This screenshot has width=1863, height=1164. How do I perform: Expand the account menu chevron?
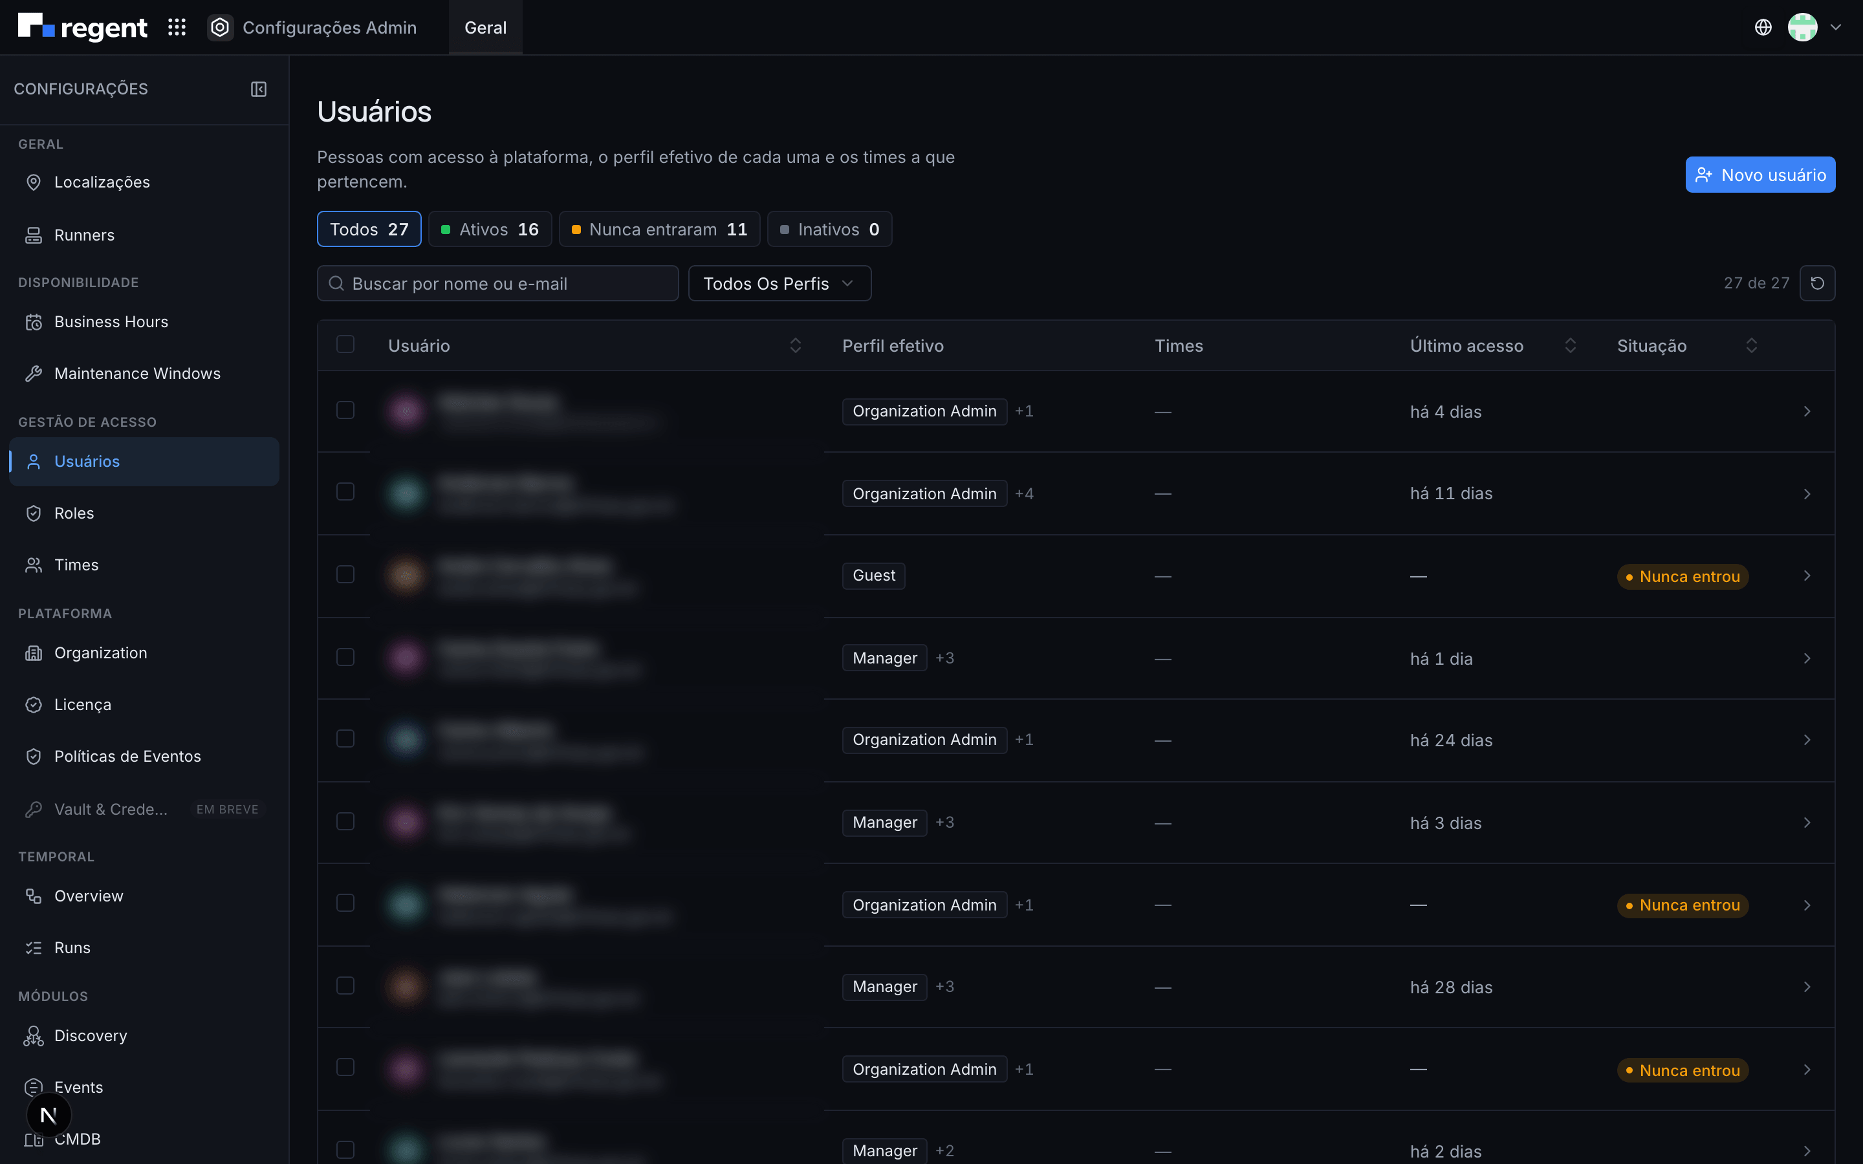pos(1836,28)
